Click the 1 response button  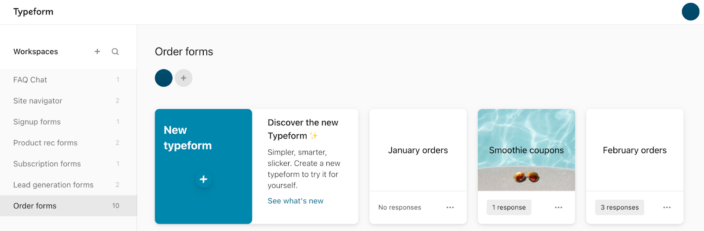[509, 207]
